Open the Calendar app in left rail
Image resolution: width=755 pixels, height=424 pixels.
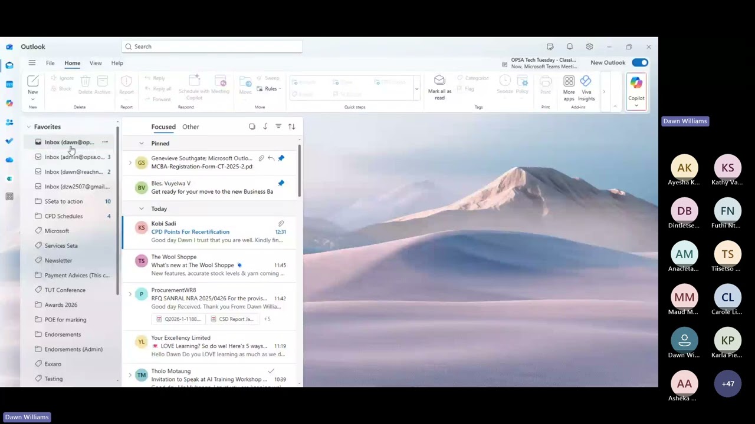click(x=9, y=84)
